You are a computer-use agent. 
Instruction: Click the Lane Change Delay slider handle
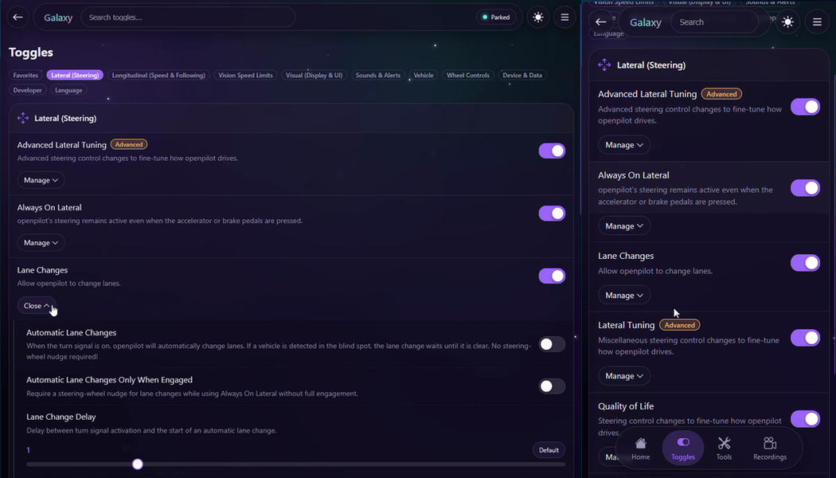(138, 464)
